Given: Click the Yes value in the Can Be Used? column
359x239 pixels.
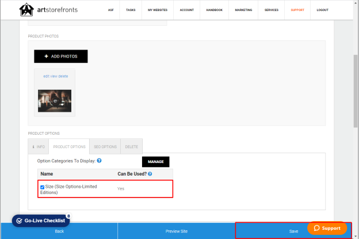Looking at the screenshot, I should pos(121,188).
